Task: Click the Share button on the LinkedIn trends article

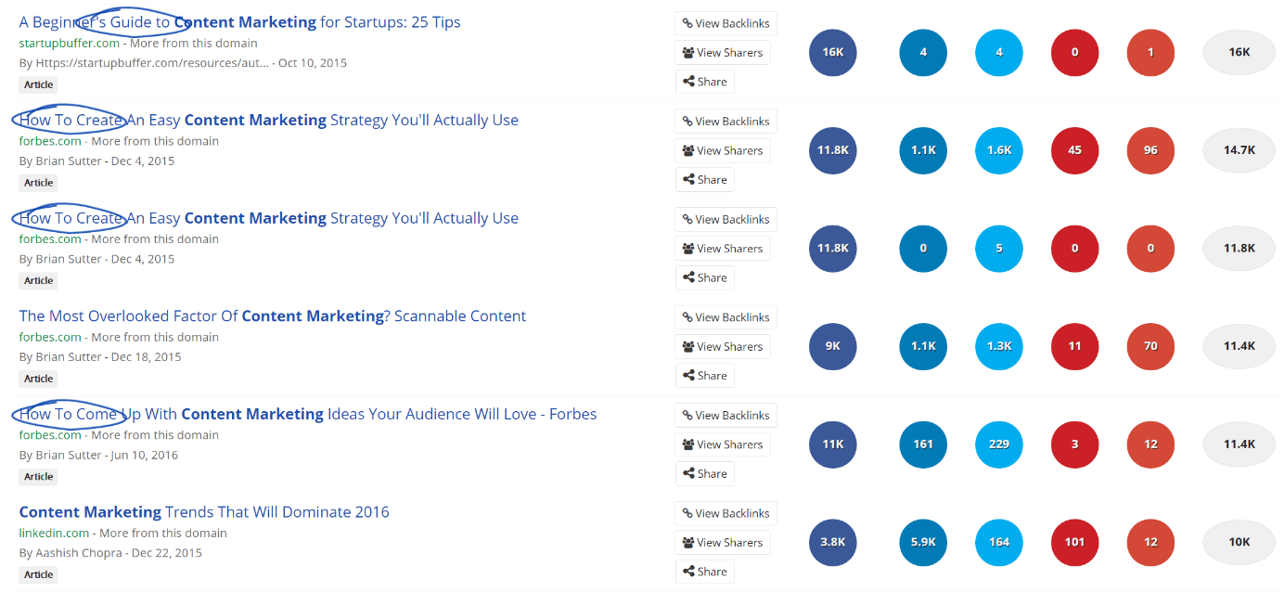Action: (704, 572)
